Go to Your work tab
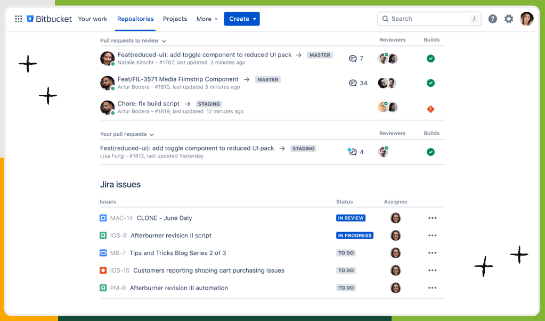The height and width of the screenshot is (321, 545). 93,19
